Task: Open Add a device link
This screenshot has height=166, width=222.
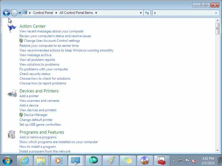Action: [29, 105]
